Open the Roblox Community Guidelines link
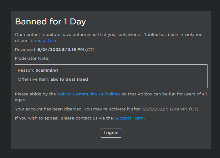 (89, 94)
